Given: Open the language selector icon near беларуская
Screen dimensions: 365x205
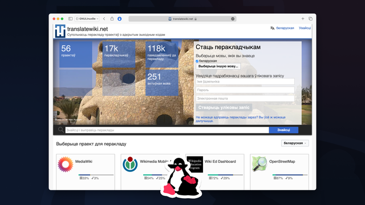Looking at the screenshot, I should (272, 28).
